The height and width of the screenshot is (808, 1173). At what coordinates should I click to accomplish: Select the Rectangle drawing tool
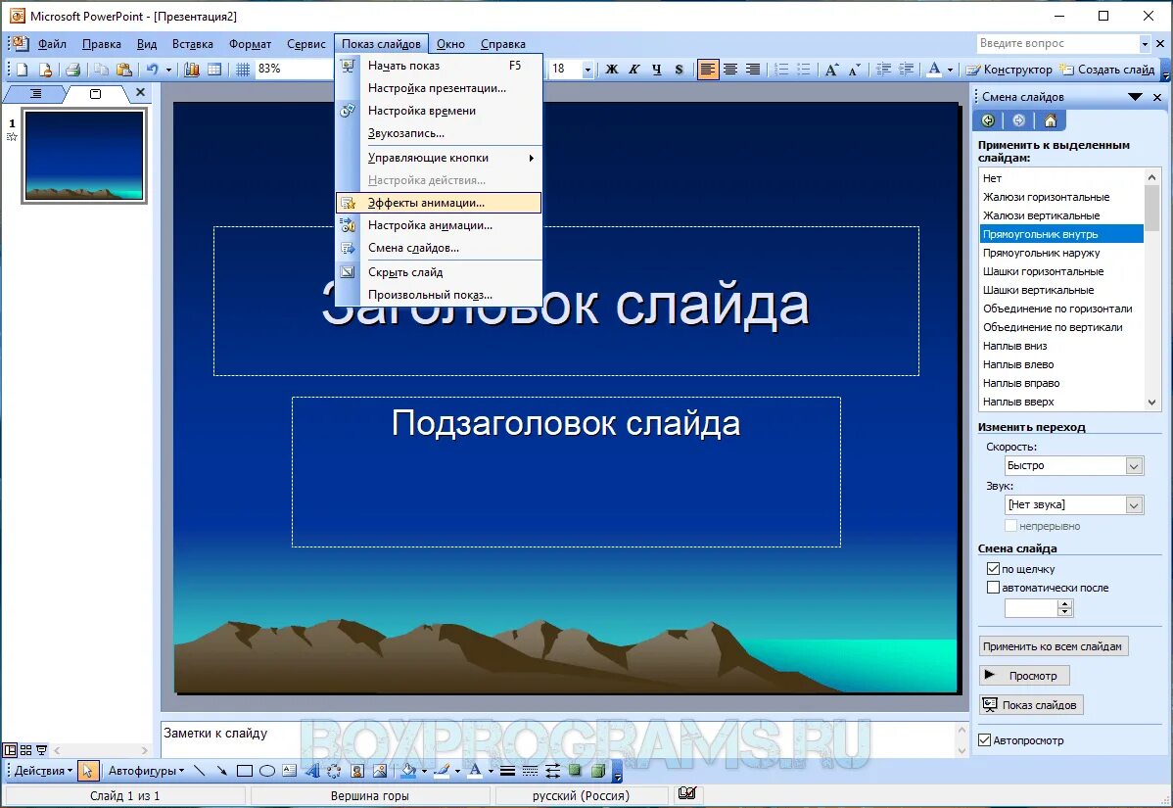pyautogui.click(x=245, y=771)
